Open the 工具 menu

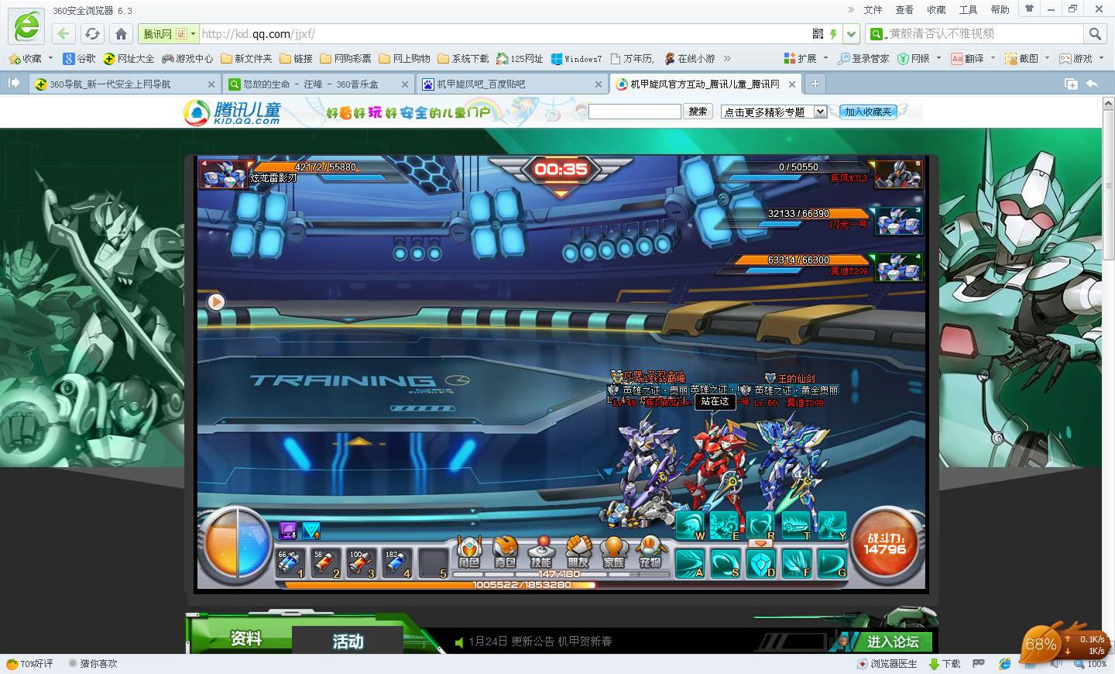(x=968, y=10)
